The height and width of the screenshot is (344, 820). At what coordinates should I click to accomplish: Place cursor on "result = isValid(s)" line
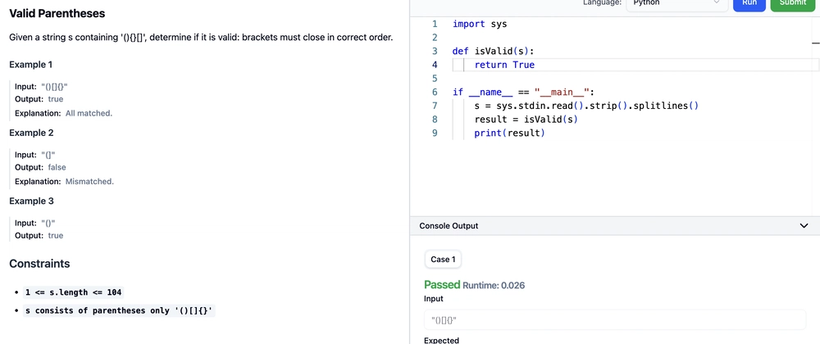tap(526, 120)
